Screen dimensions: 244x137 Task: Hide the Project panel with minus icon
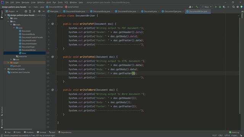pyautogui.click(x=43, y=11)
